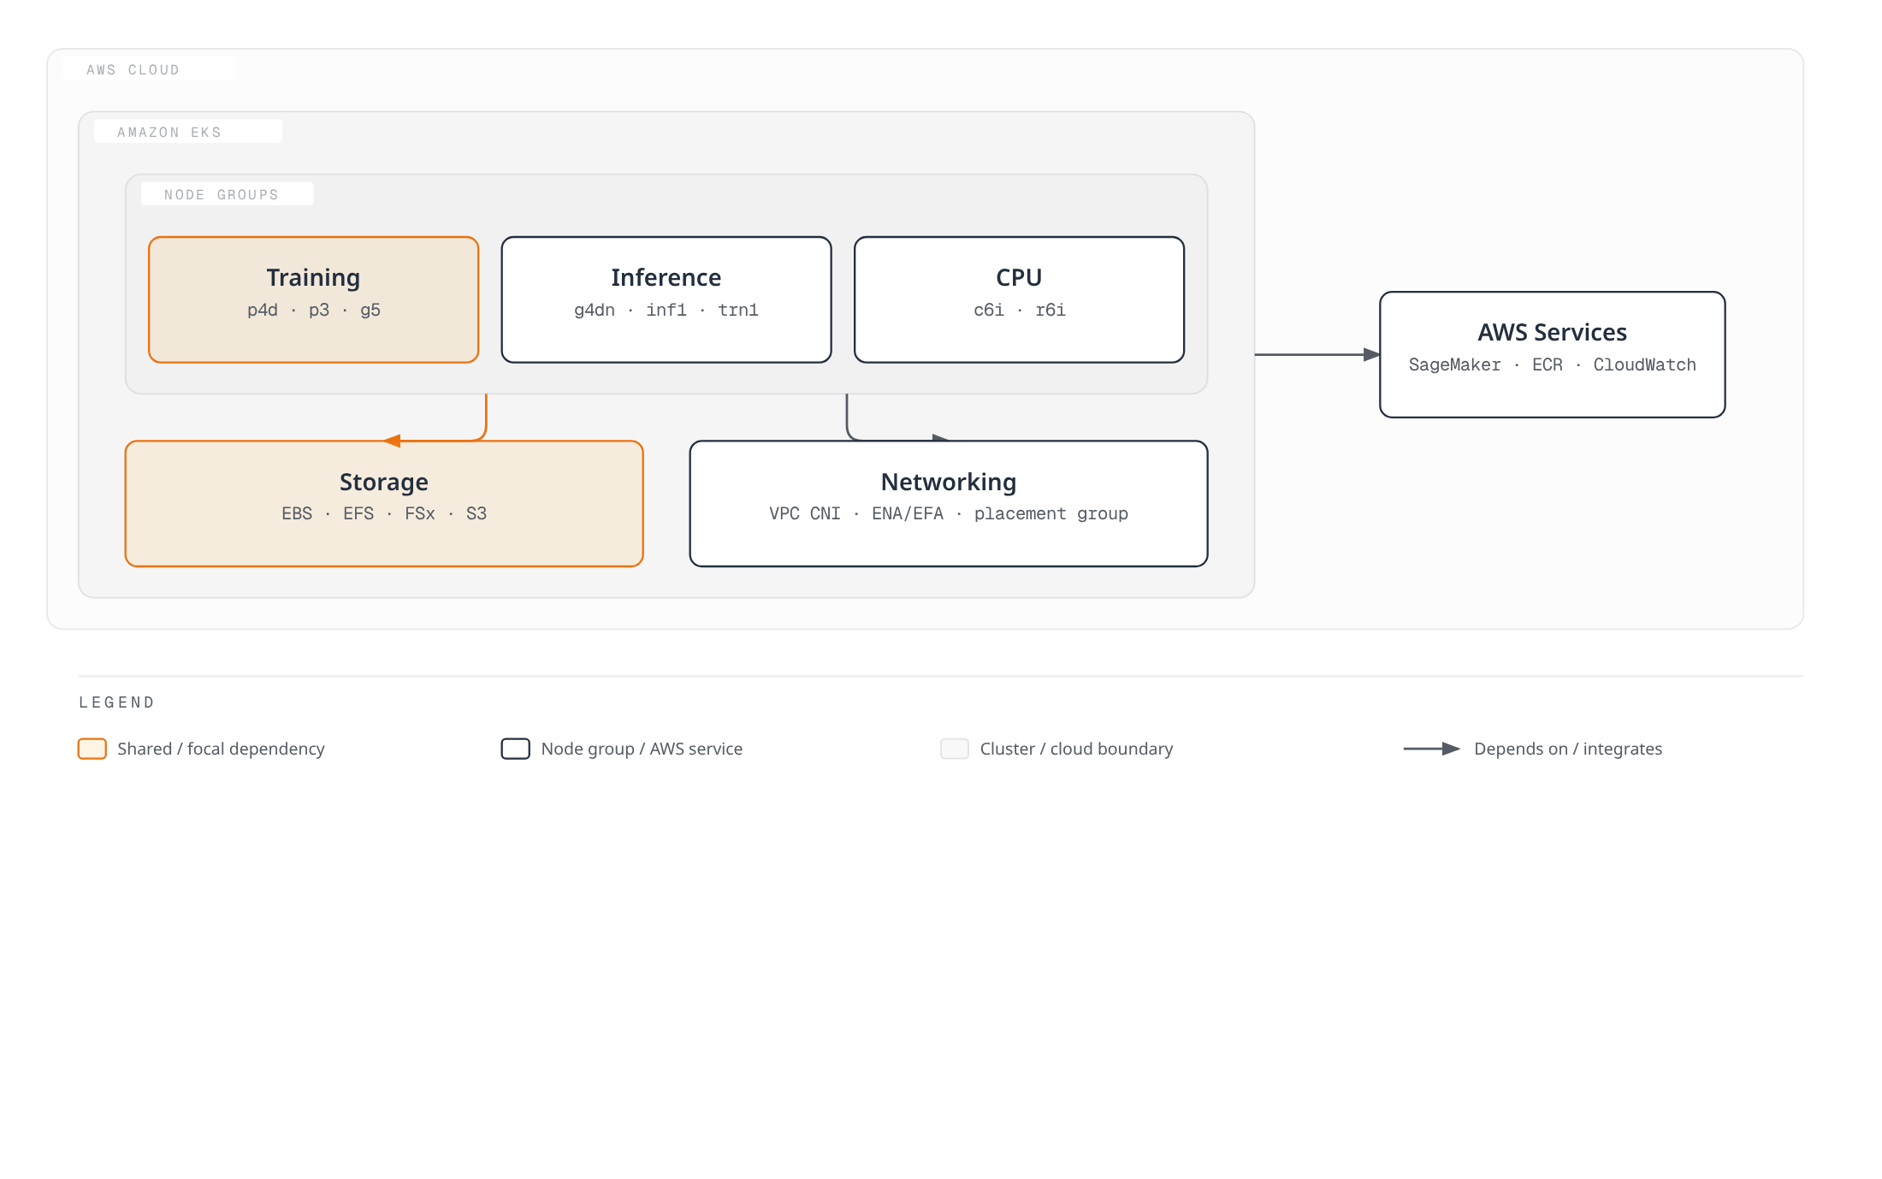Click the AMAZON EKS boundary label
Image resolution: width=1882 pixels, height=1179 pixels.
tap(169, 133)
